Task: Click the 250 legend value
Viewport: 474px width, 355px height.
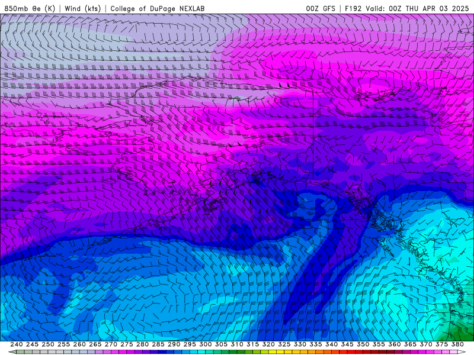Action: point(48,344)
